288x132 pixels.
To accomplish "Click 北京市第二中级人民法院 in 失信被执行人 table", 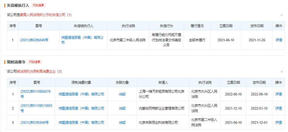I will [x=128, y=40].
